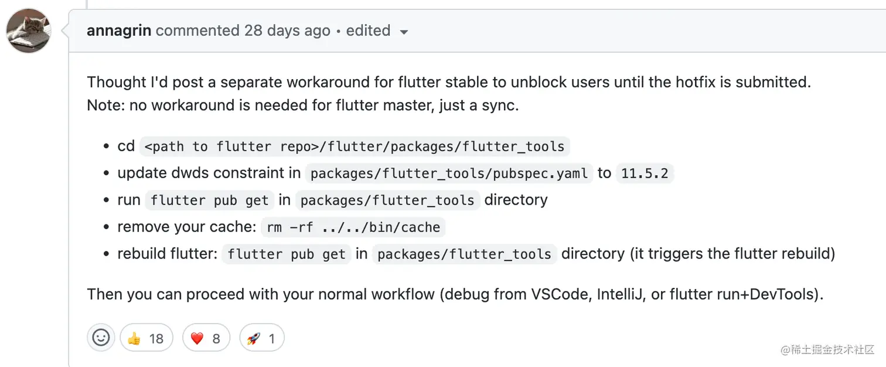Viewport: 886px width, 367px height.
Task: Click the word 'edited' in comment header
Action: tap(368, 31)
